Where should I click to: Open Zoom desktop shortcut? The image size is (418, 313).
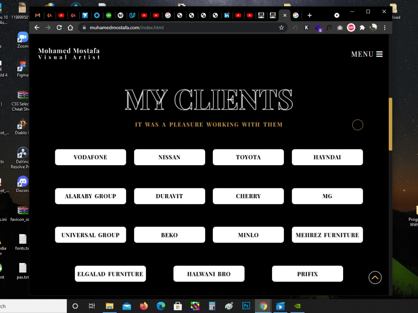click(23, 40)
